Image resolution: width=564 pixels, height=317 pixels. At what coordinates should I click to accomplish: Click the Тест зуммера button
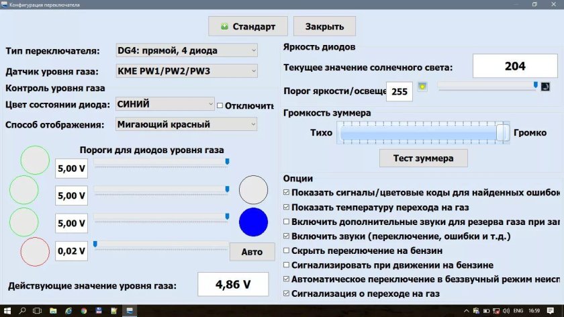point(424,158)
